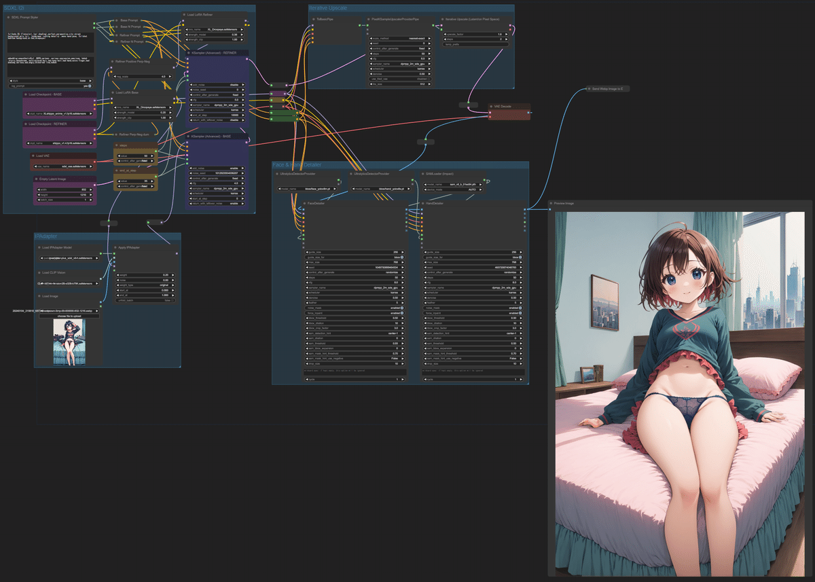Screen dimensions: 815x582
Task: Toggle guide_size_for in FaceDetailer
Action: point(355,257)
